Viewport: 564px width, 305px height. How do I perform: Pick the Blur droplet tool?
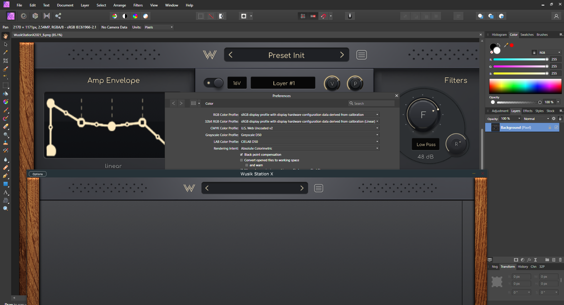(x=6, y=160)
